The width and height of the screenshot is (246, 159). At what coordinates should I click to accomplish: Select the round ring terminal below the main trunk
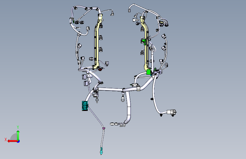coord(123,99)
